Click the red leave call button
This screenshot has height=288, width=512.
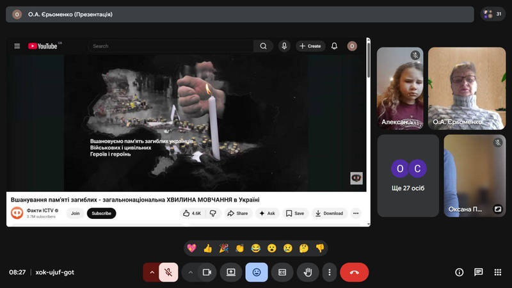[354, 272]
